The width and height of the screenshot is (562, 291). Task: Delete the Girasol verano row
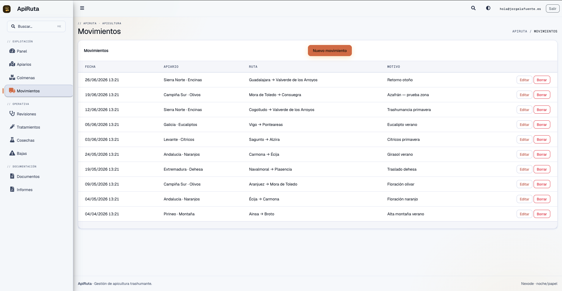(x=542, y=155)
